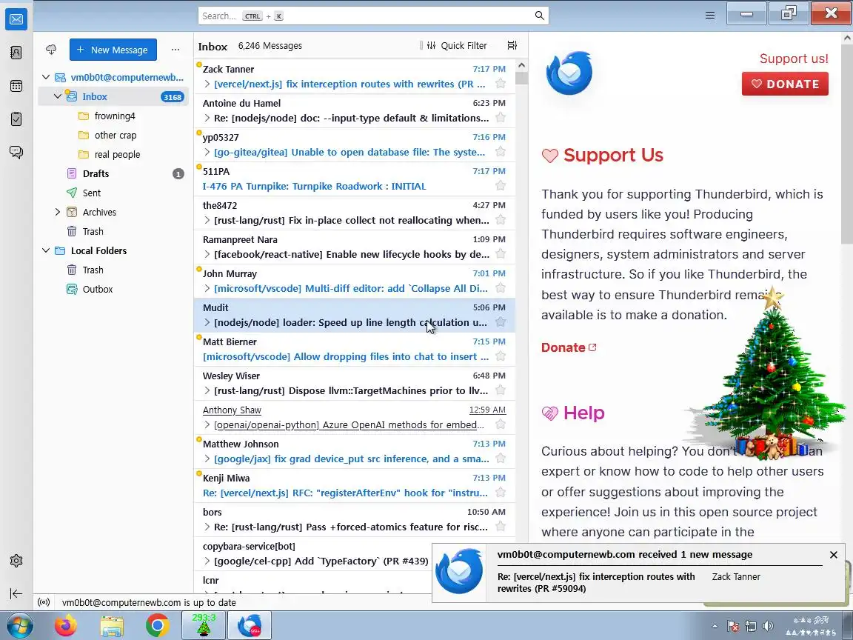Follow the Donate link

point(569,347)
